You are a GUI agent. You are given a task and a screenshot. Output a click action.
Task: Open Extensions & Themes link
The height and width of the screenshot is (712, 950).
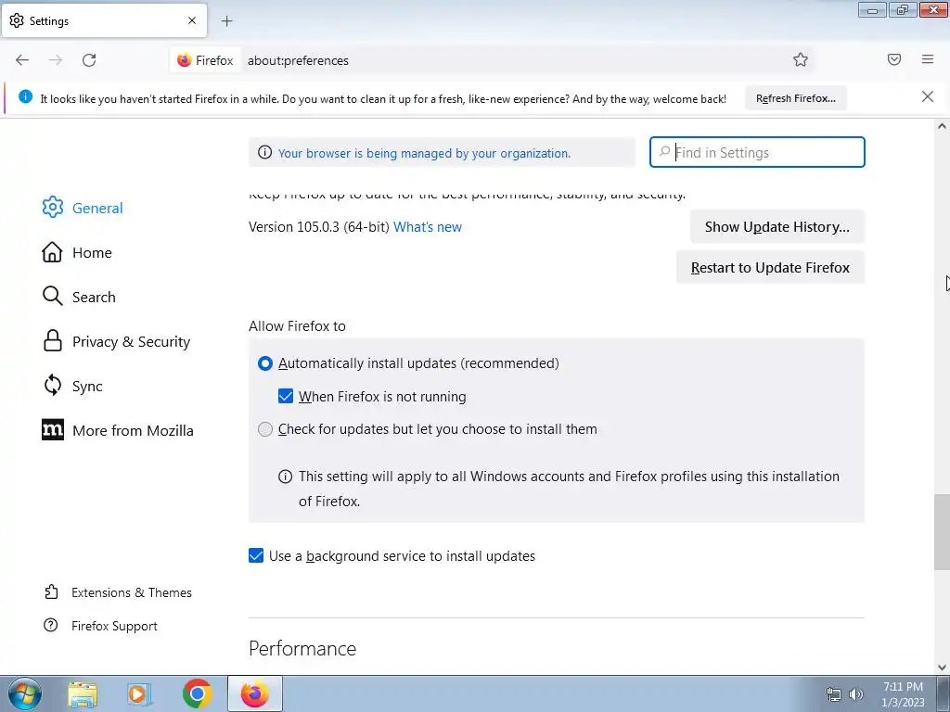(x=132, y=592)
